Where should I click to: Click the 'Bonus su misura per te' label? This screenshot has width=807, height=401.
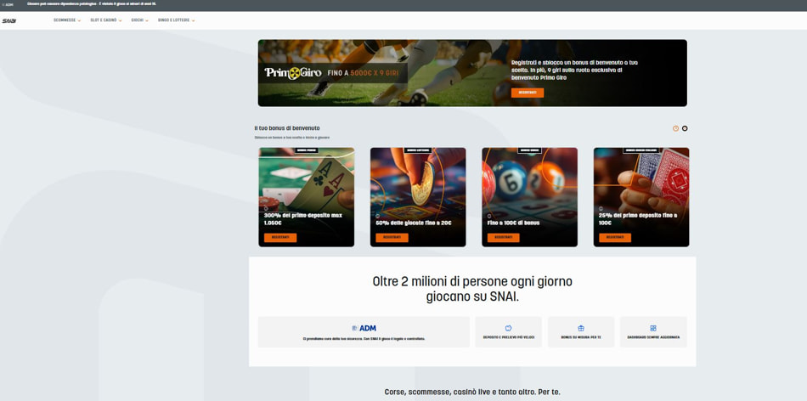click(x=581, y=337)
